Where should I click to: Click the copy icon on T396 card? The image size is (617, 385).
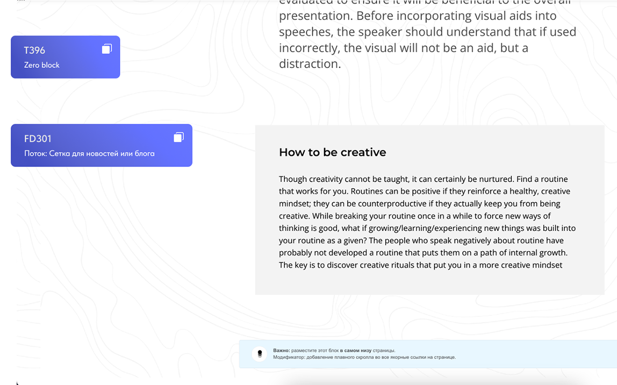tap(107, 49)
